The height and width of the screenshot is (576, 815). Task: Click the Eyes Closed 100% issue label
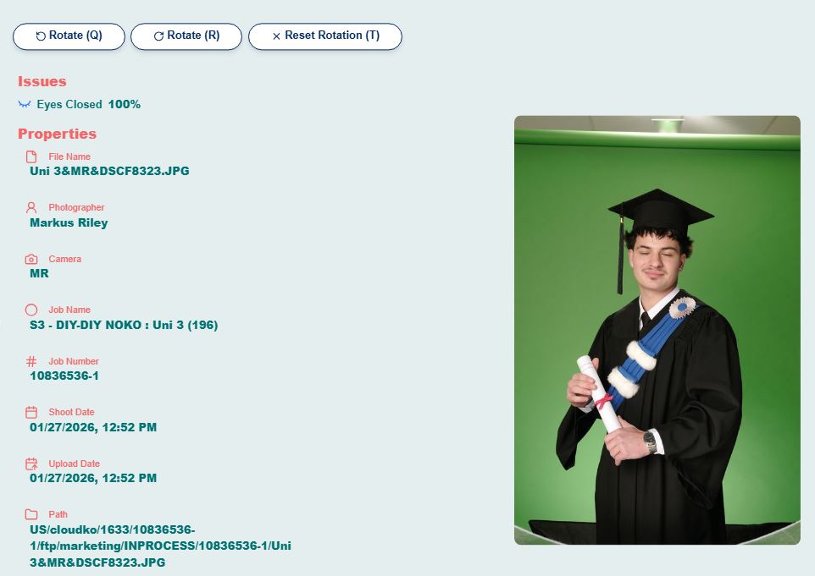tap(88, 104)
